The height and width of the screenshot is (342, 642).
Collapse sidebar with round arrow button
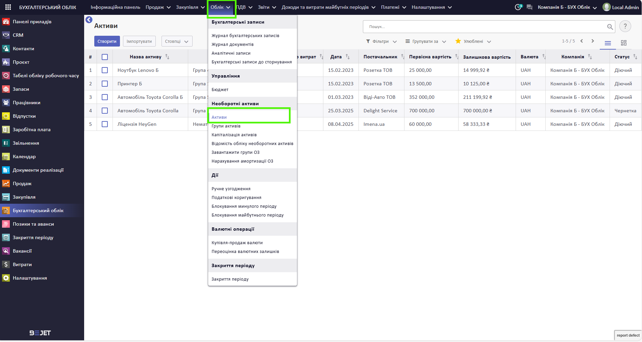[89, 20]
